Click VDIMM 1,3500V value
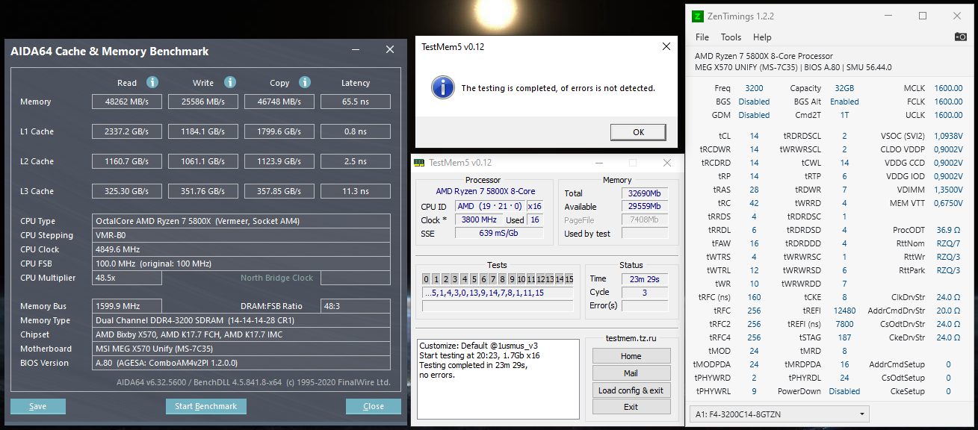The image size is (978, 430). pyautogui.click(x=949, y=190)
